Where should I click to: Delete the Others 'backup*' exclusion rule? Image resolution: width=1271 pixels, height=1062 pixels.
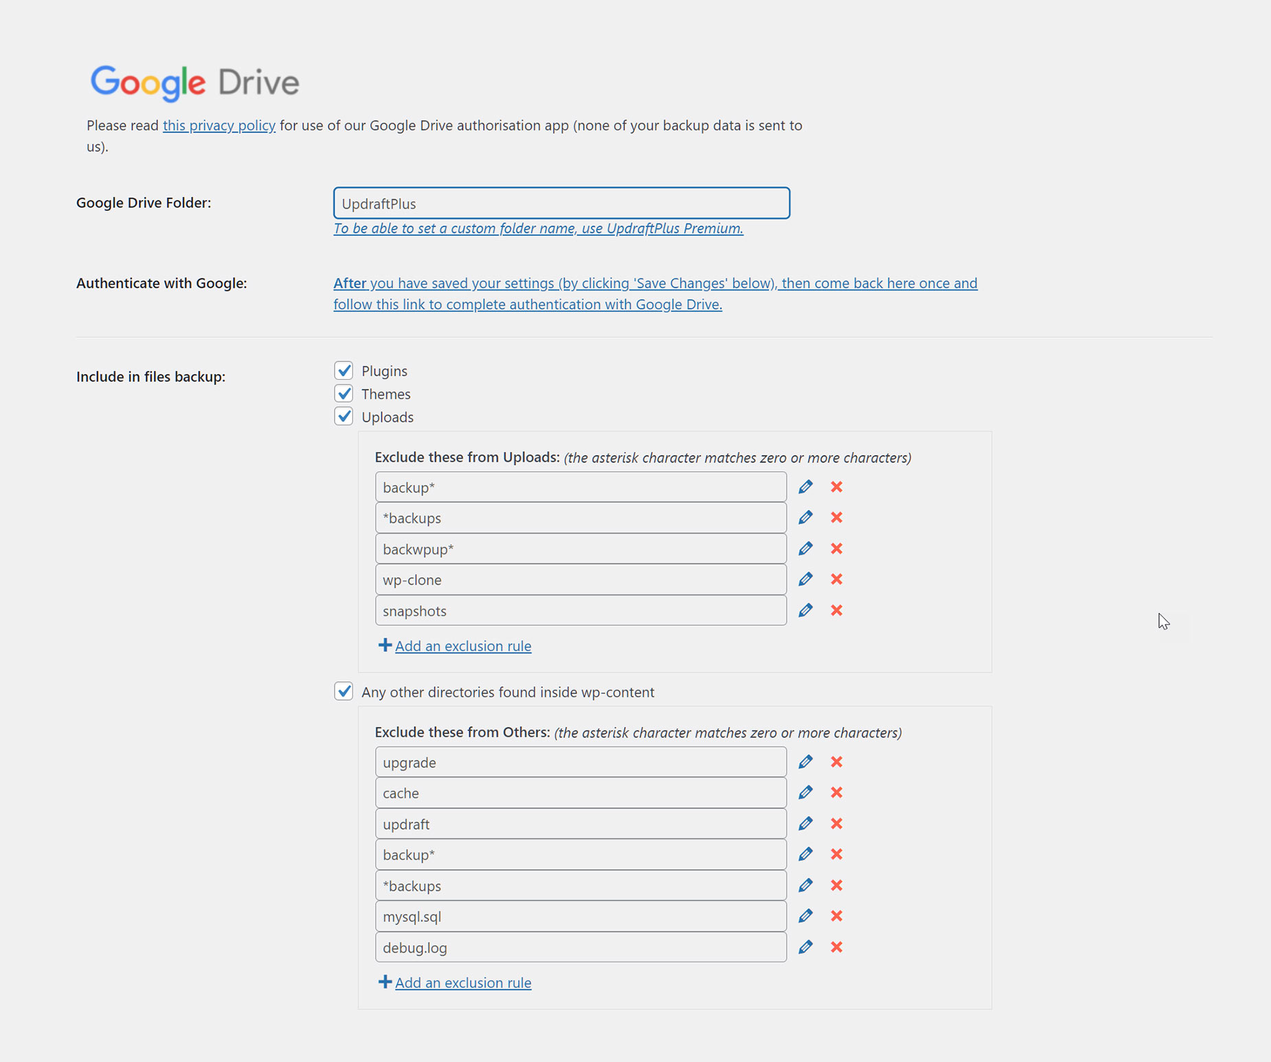coord(836,854)
